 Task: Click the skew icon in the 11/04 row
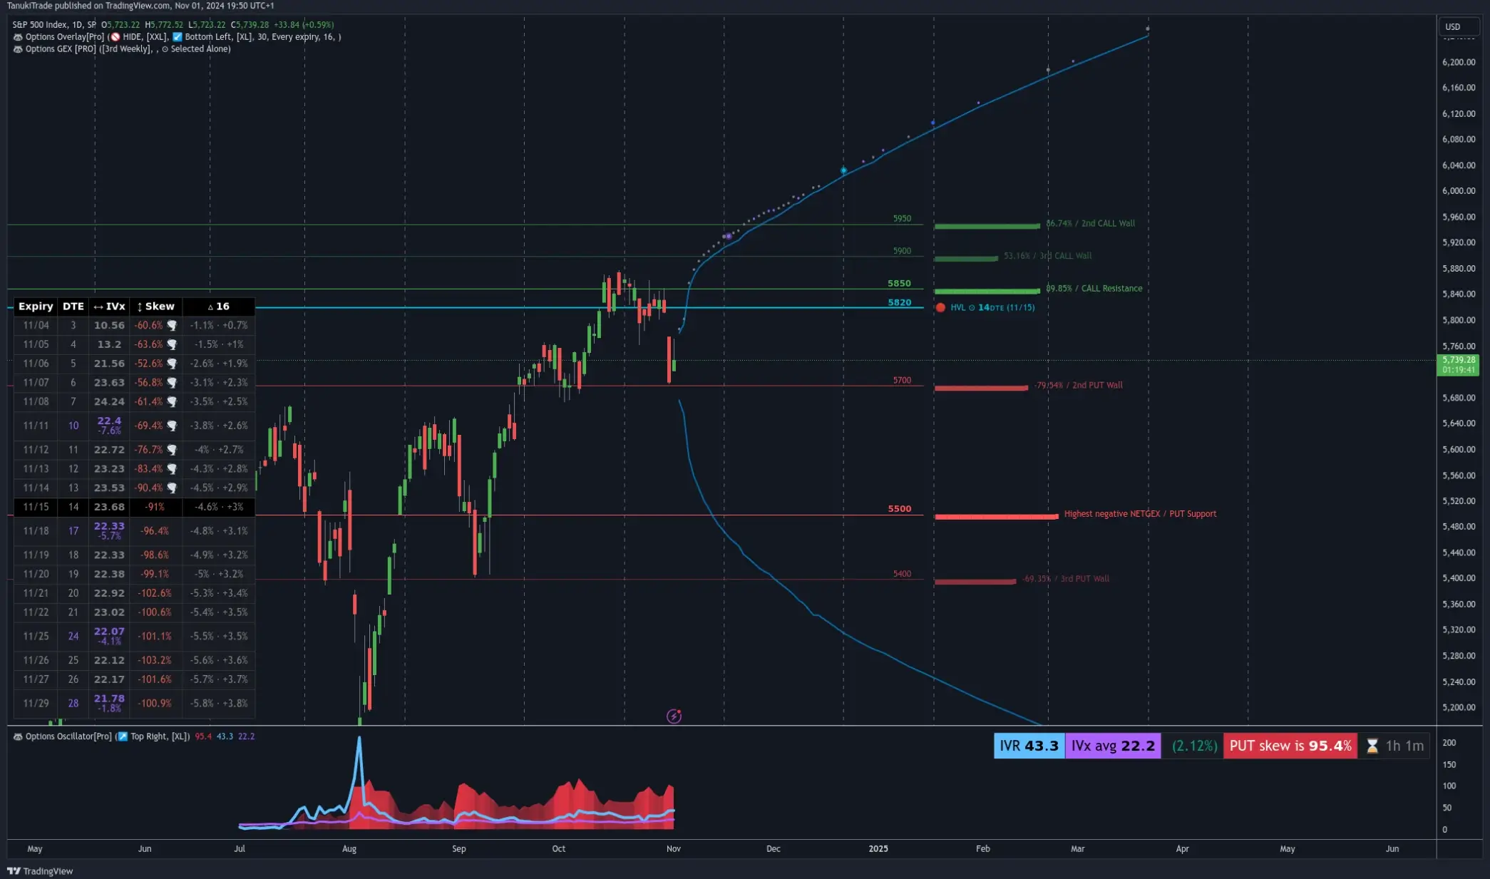(x=172, y=325)
